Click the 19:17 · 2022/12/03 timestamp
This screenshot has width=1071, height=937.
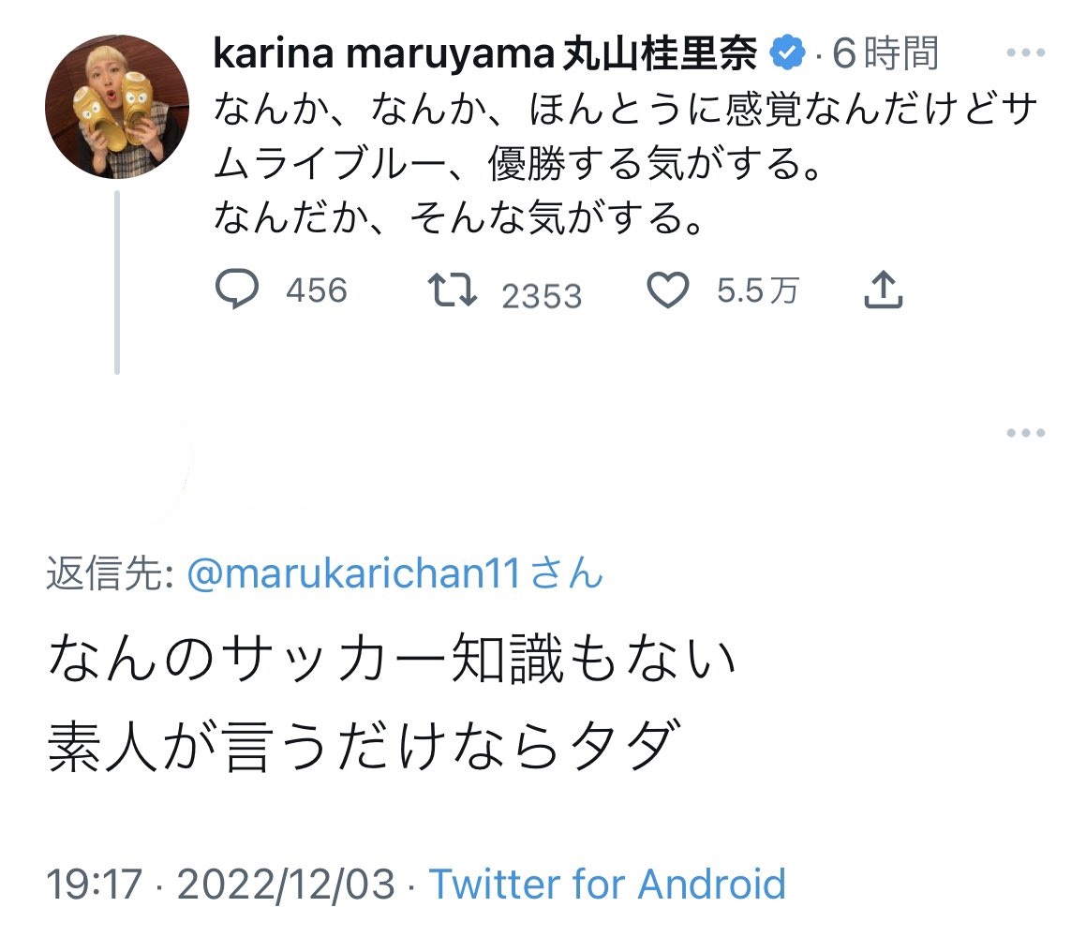tap(221, 884)
